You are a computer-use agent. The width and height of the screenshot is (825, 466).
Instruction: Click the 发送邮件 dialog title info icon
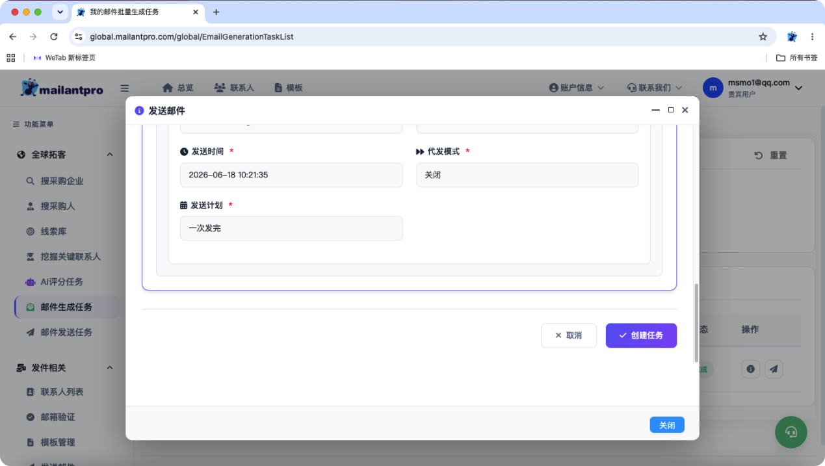(x=139, y=110)
